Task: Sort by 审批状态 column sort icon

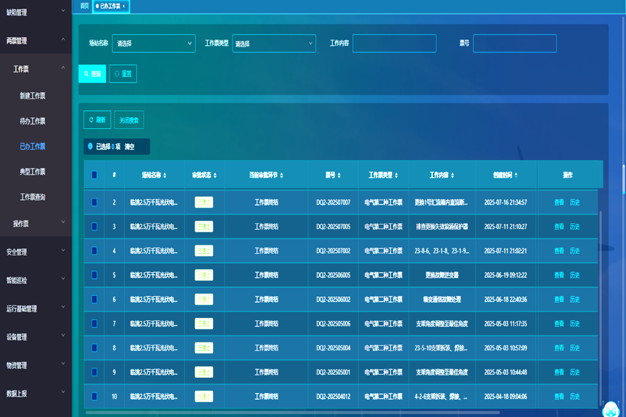Action: pos(214,175)
